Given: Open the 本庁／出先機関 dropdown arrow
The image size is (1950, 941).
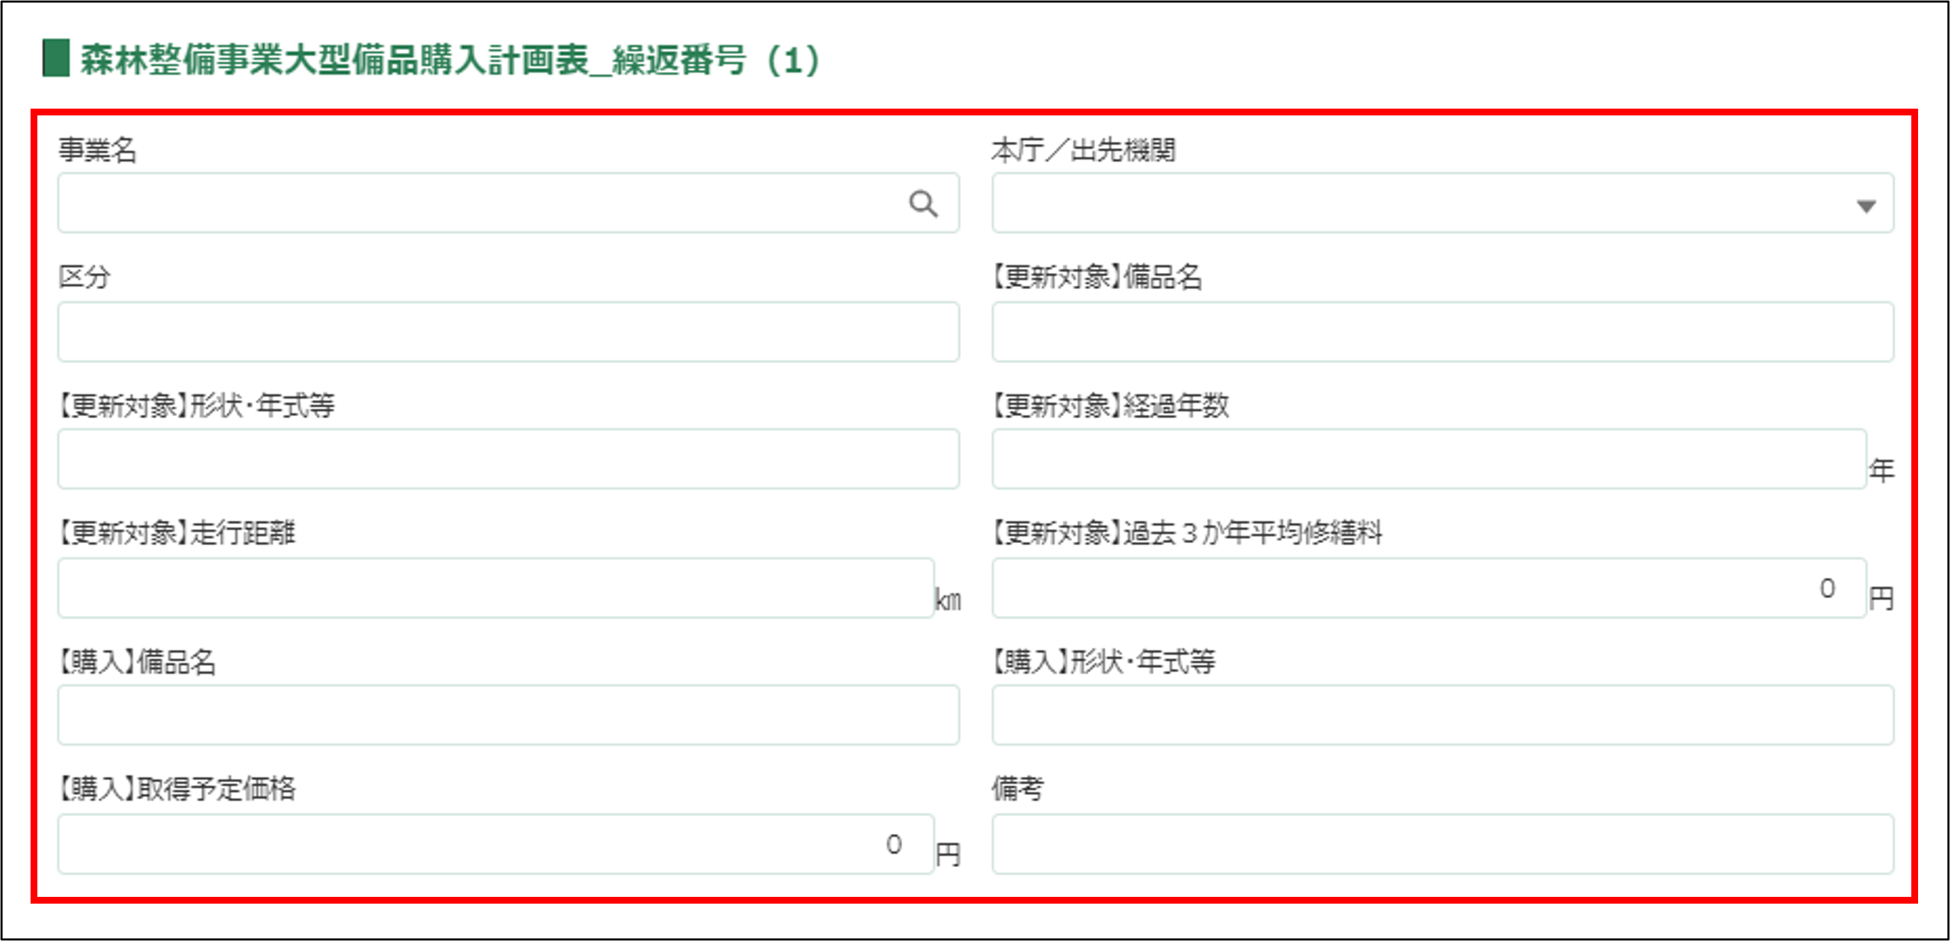Looking at the screenshot, I should [x=1866, y=206].
